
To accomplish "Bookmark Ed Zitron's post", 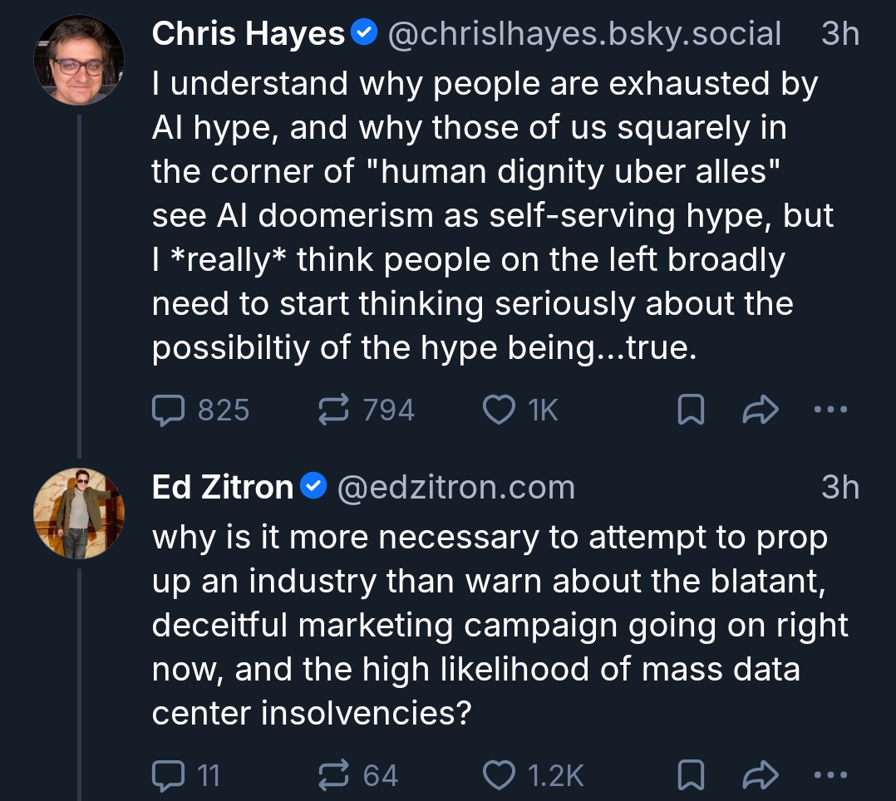I will coord(691,775).
